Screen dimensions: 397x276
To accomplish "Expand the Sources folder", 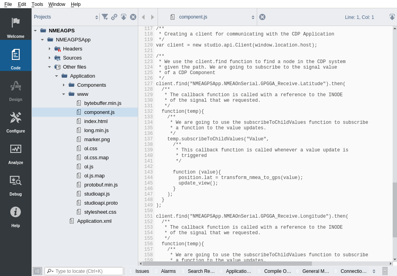I will pos(50,58).
